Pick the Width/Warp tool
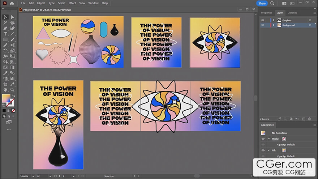The width and height of the screenshot is (318, 179). pos(5,56)
